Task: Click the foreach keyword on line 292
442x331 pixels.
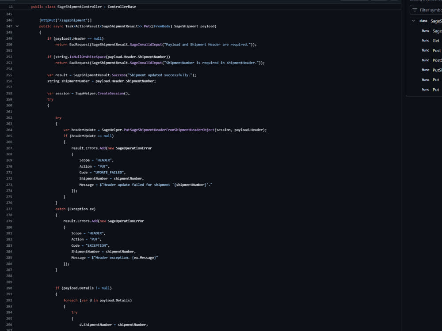Action: click(70, 301)
